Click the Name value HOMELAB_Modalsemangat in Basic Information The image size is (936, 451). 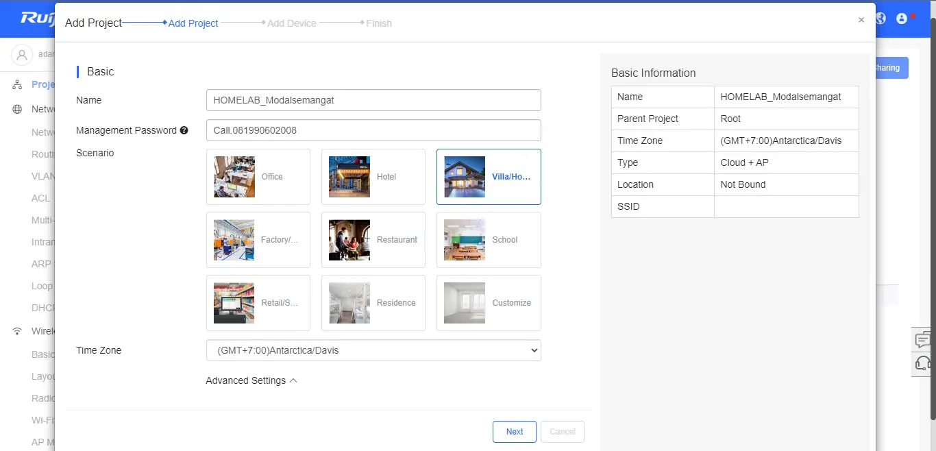click(x=780, y=97)
